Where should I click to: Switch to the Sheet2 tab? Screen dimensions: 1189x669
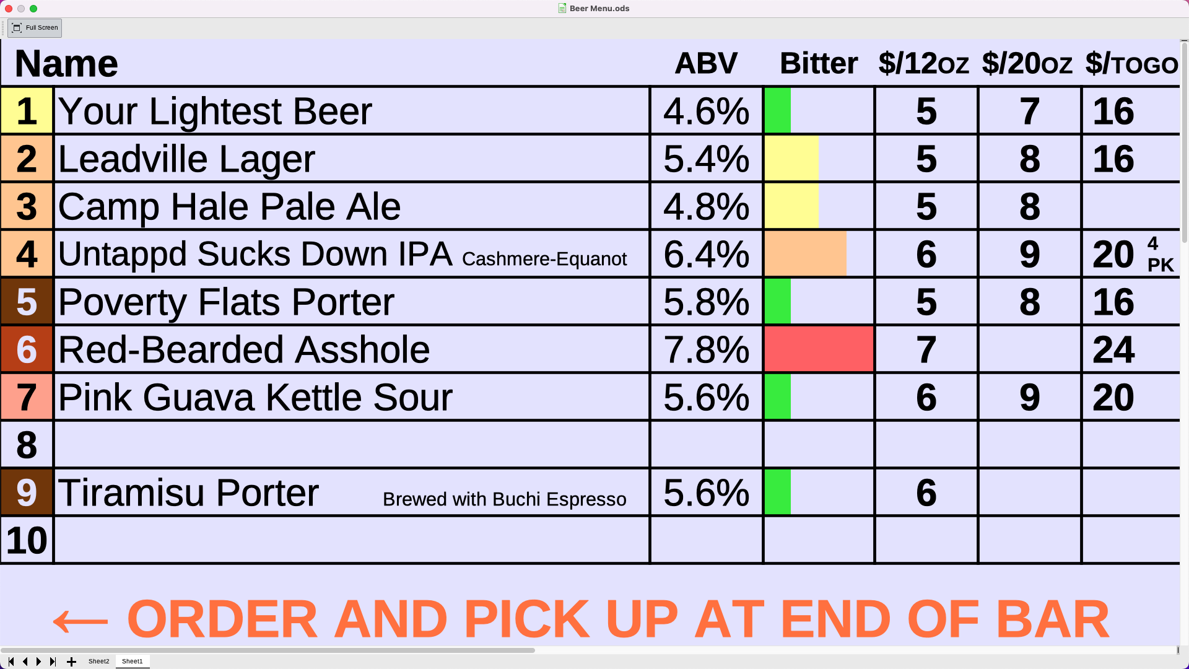click(98, 662)
